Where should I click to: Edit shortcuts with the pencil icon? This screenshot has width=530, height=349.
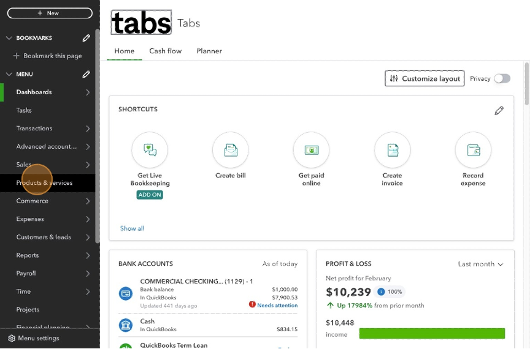(x=499, y=111)
